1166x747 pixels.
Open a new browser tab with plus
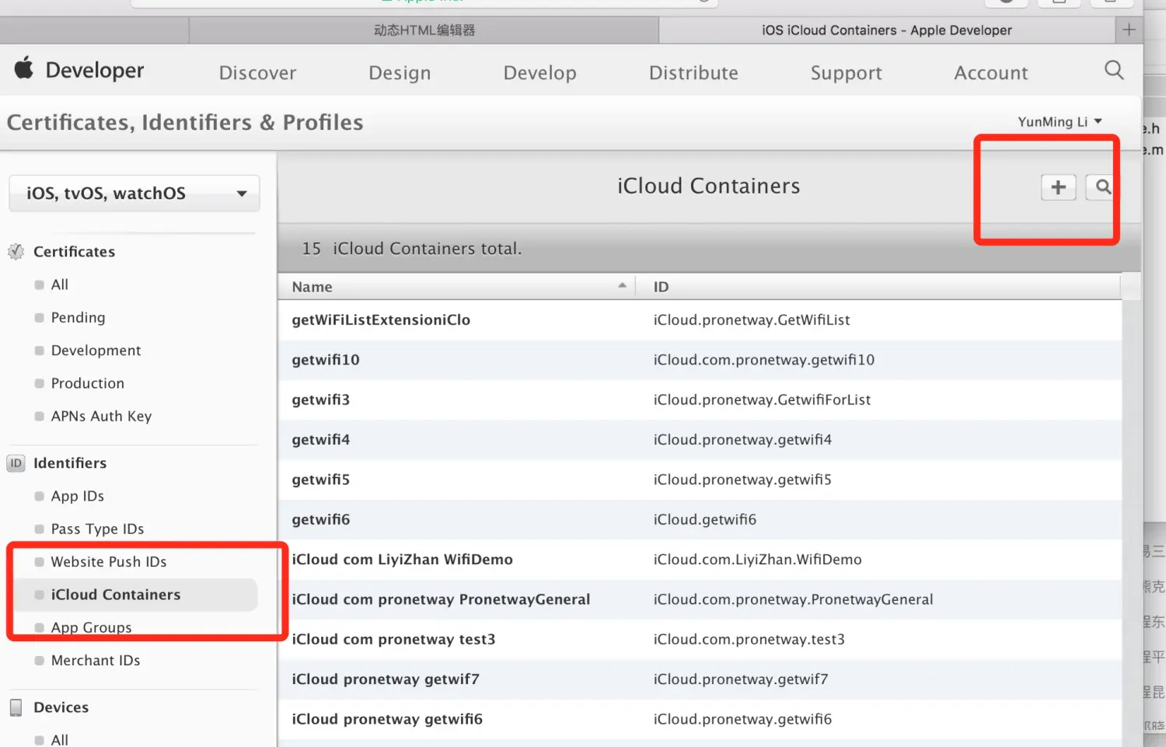tap(1129, 30)
